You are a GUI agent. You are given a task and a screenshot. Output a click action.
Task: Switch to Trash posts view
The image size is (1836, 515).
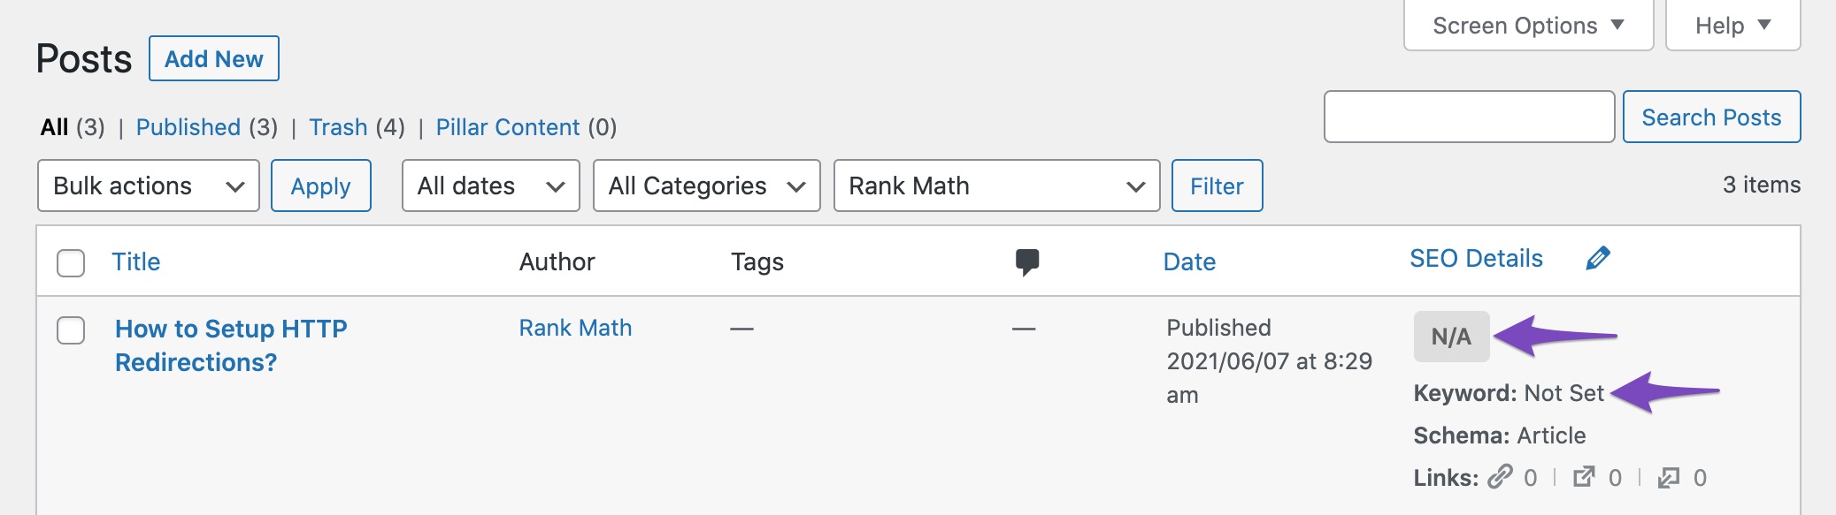point(338,127)
